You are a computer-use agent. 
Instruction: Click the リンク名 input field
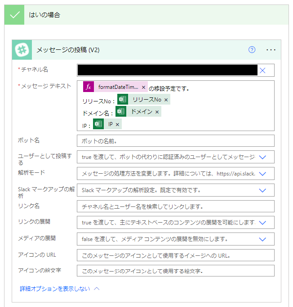pyautogui.click(x=175, y=206)
